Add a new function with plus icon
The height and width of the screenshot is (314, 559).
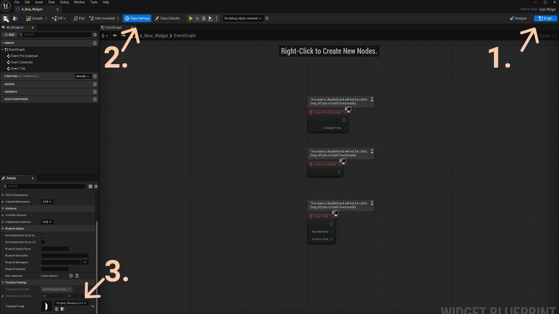(95, 76)
